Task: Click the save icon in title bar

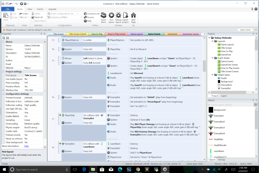Action: click(7, 4)
